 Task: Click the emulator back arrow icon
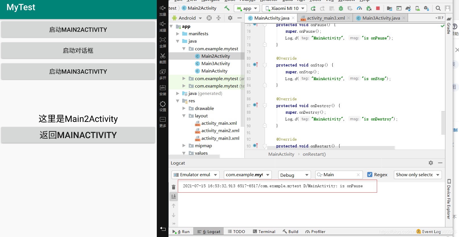coord(163,228)
